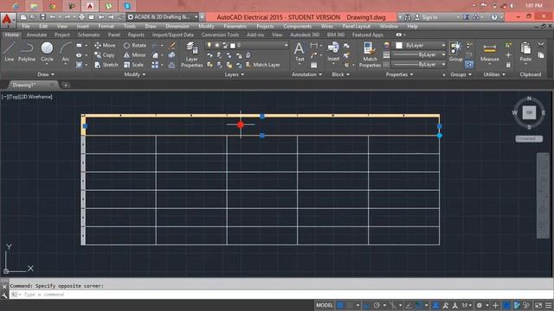This screenshot has width=554, height=311.
Task: Click Sign In link
Action: tap(426, 17)
